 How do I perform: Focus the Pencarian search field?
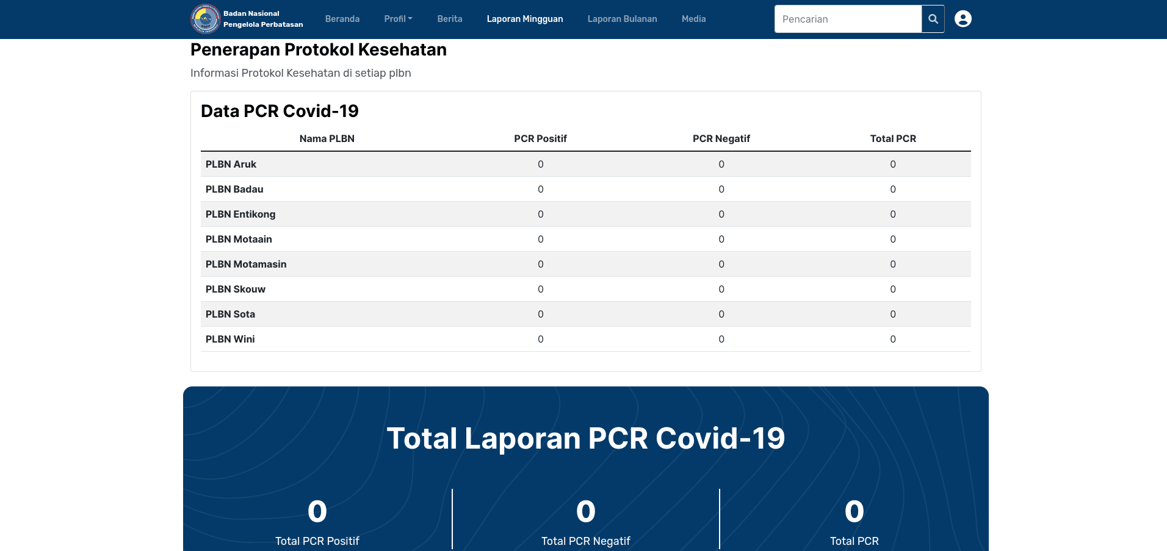coord(848,19)
